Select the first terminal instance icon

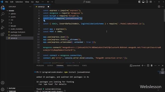coord(162,70)
